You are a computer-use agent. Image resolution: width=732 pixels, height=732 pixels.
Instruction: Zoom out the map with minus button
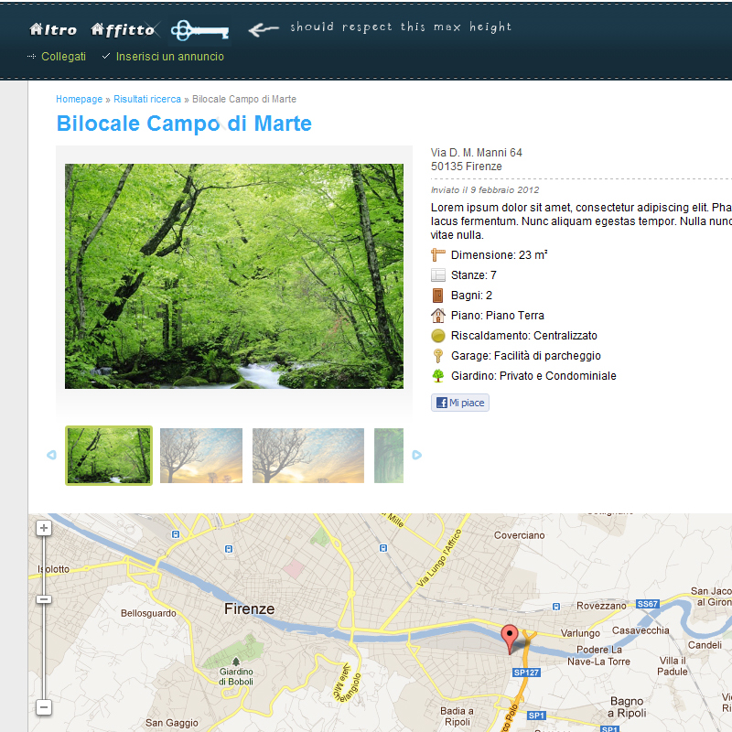[x=44, y=707]
